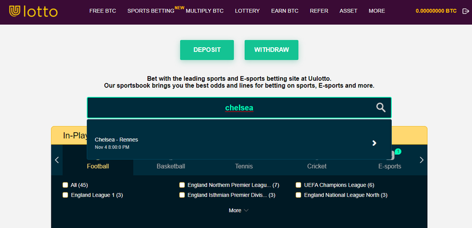Image resolution: width=472 pixels, height=228 pixels.
Task: Expand More leagues list
Action: [239, 210]
